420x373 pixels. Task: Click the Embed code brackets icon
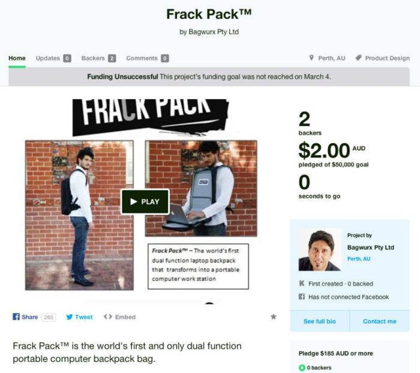[107, 317]
